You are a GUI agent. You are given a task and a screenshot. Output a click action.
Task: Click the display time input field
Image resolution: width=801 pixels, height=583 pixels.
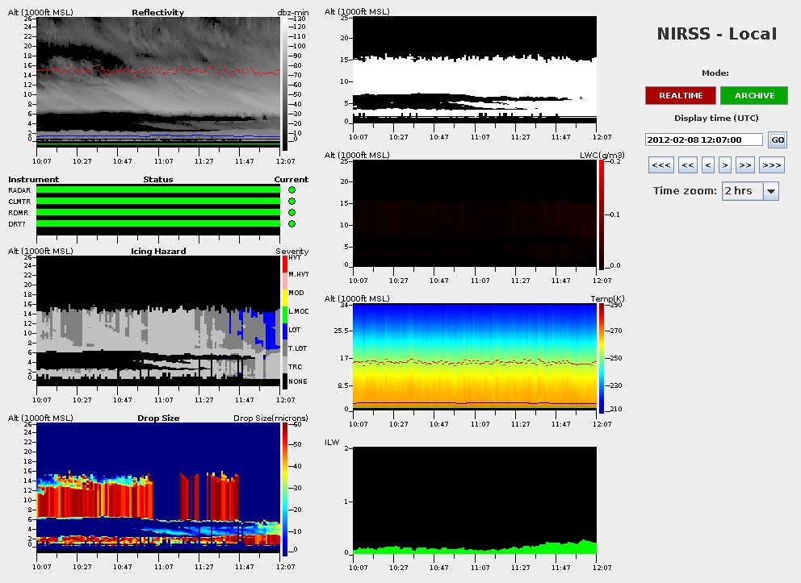[x=704, y=140]
